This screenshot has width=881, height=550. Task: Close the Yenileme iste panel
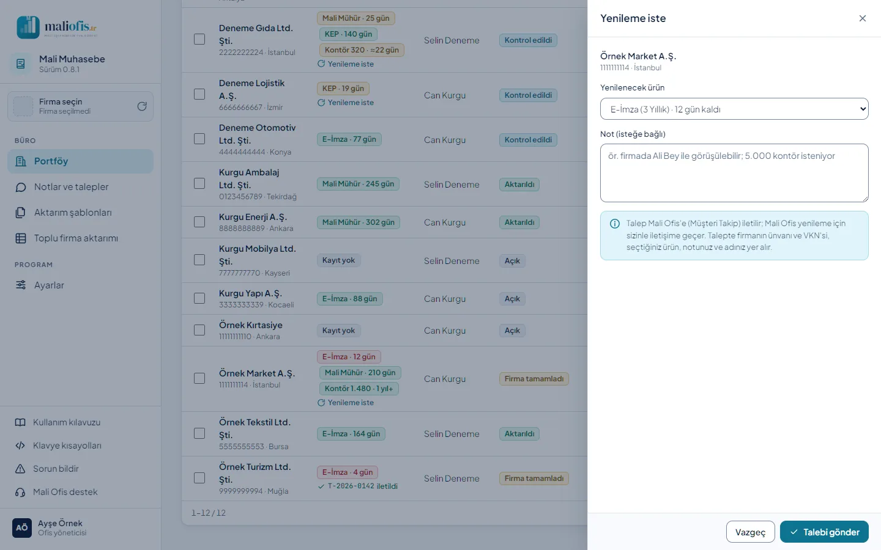[x=863, y=18]
